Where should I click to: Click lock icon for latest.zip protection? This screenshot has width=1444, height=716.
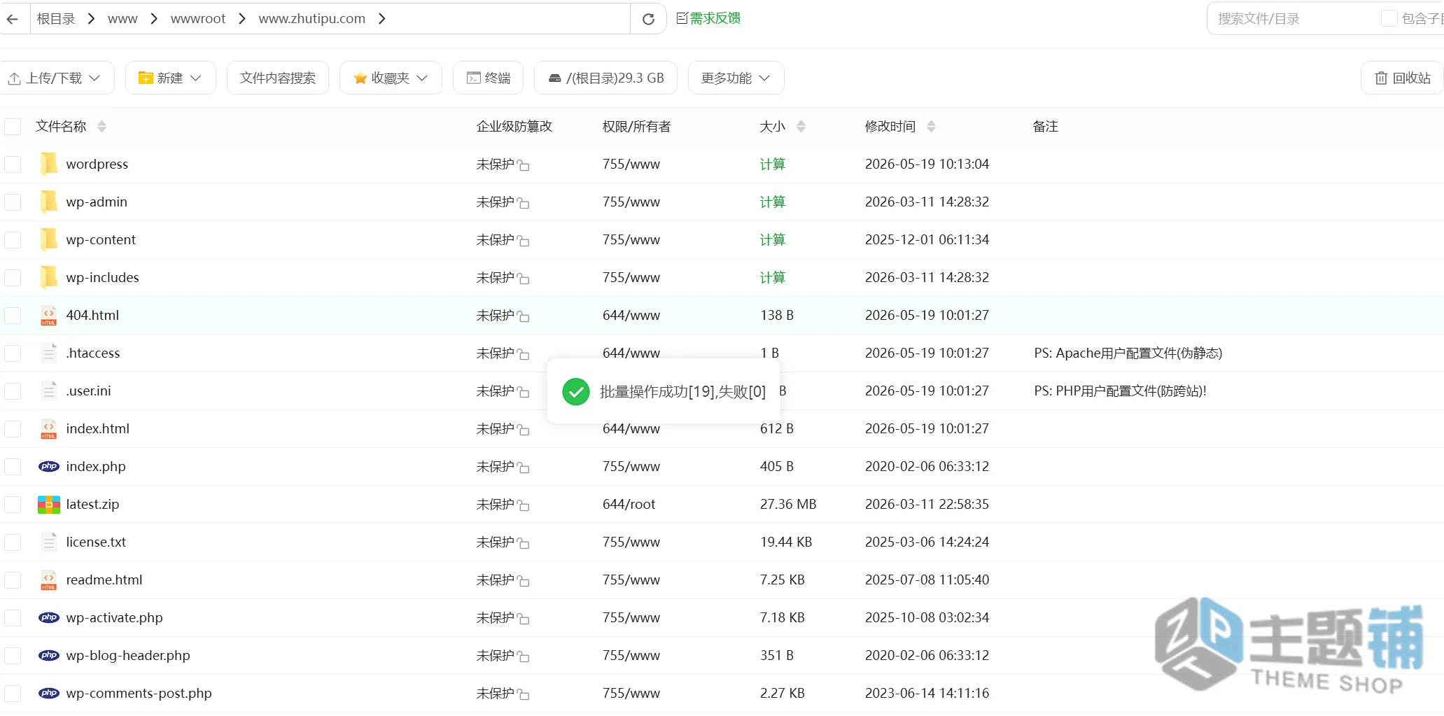pyautogui.click(x=523, y=505)
